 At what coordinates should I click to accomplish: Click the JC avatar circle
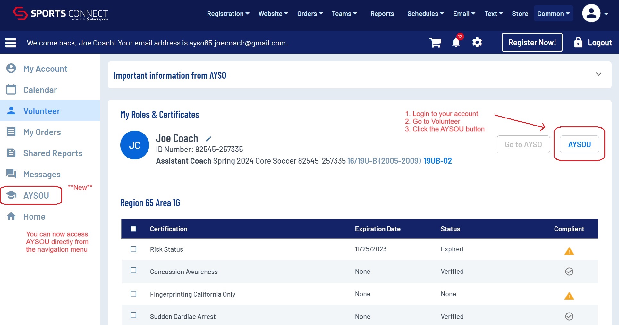(x=135, y=145)
